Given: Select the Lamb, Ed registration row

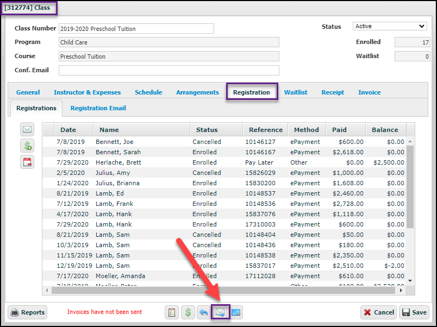Looking at the screenshot, I should (224, 193).
